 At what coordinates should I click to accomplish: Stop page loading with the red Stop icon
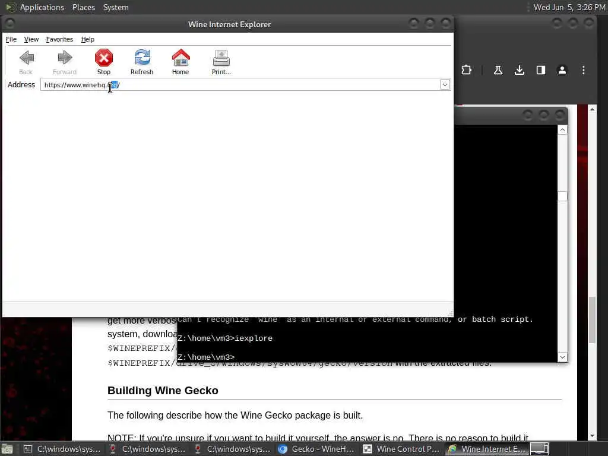[103, 62]
